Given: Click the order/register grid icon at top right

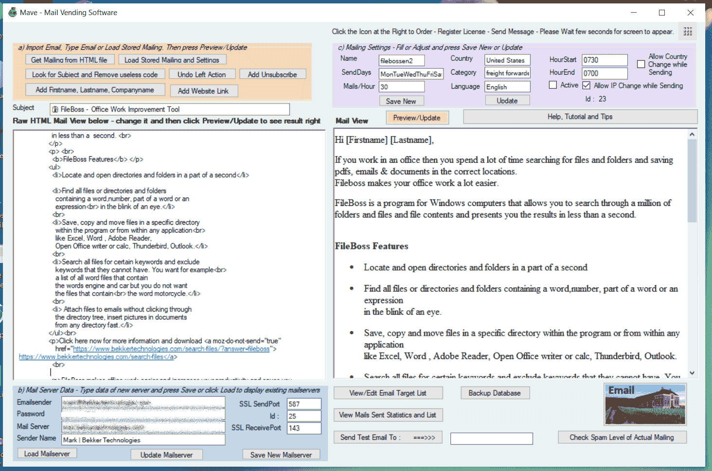Looking at the screenshot, I should tap(688, 32).
